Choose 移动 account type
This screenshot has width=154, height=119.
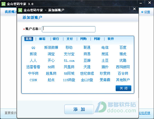point(69,48)
